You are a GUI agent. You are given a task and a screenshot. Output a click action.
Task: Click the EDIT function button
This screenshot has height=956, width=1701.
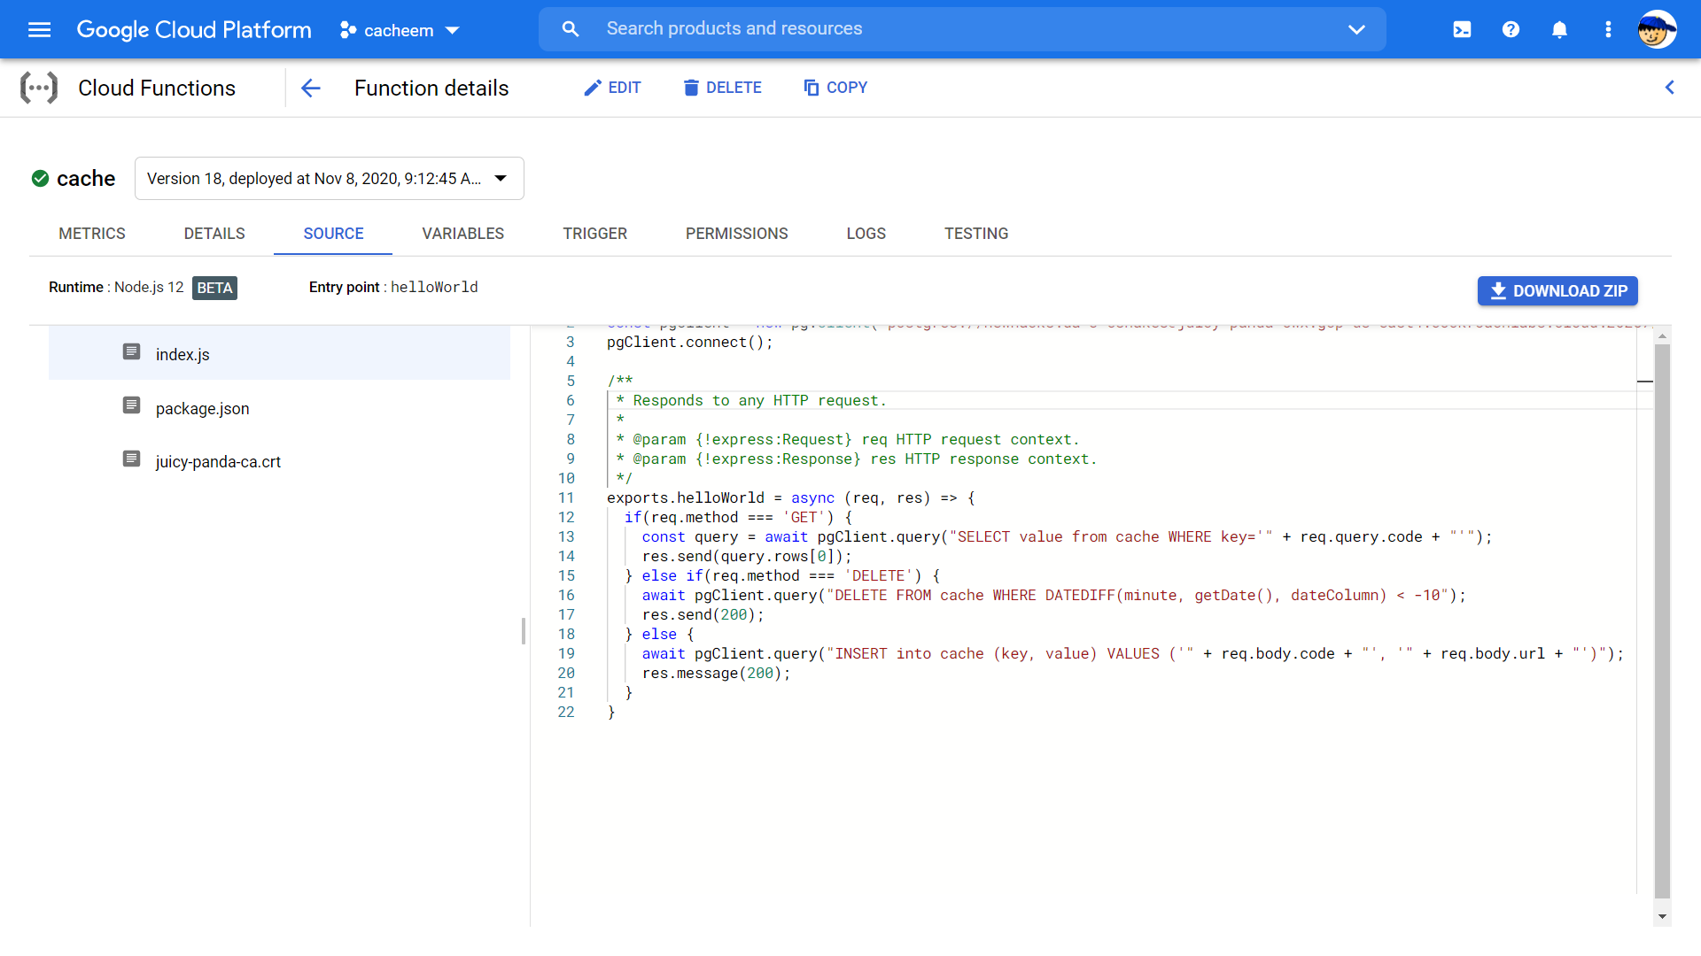click(612, 88)
